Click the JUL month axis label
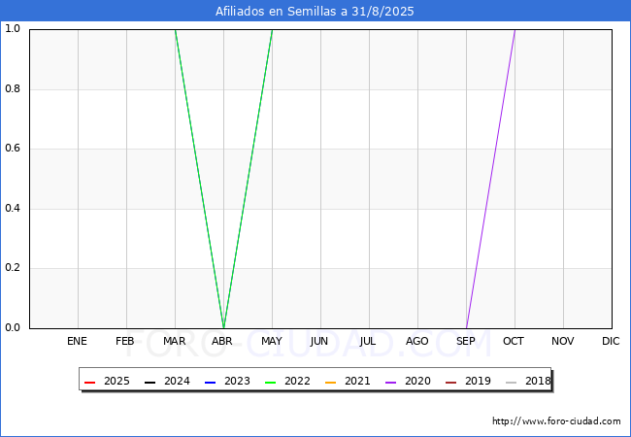This screenshot has width=631, height=437. pyautogui.click(x=368, y=341)
